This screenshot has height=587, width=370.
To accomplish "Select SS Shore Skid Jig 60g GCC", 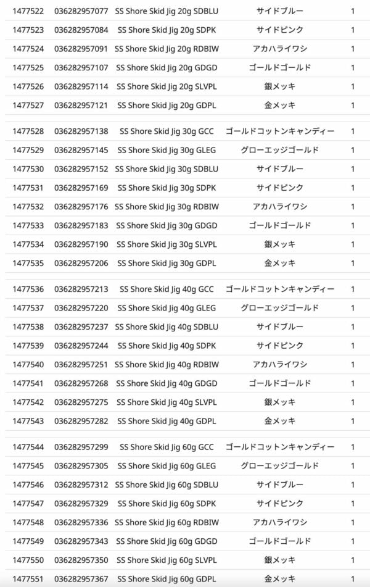I will click(x=167, y=448).
